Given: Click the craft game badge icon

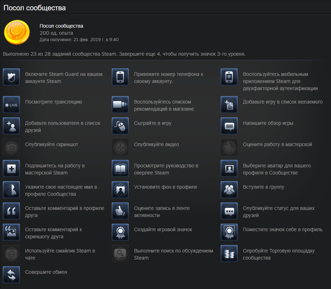Looking at the screenshot, I should pos(120,232).
